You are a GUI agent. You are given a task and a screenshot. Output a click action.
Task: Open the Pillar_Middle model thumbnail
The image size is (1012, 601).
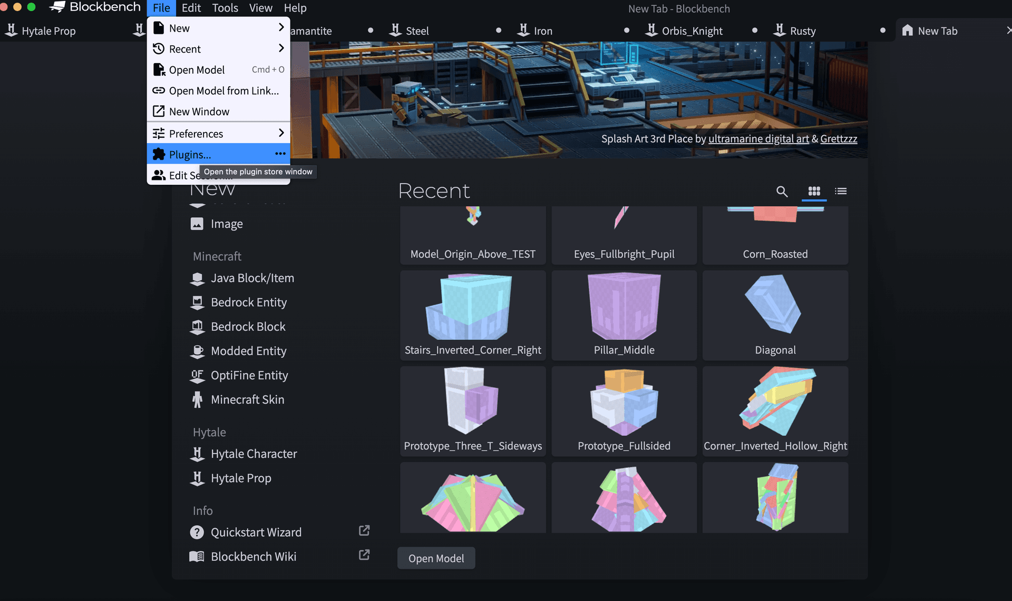[624, 315]
